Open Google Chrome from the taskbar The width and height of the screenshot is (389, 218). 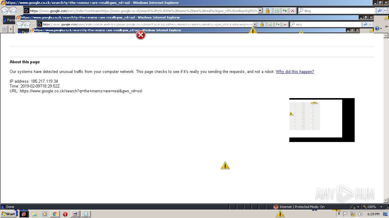(55, 214)
